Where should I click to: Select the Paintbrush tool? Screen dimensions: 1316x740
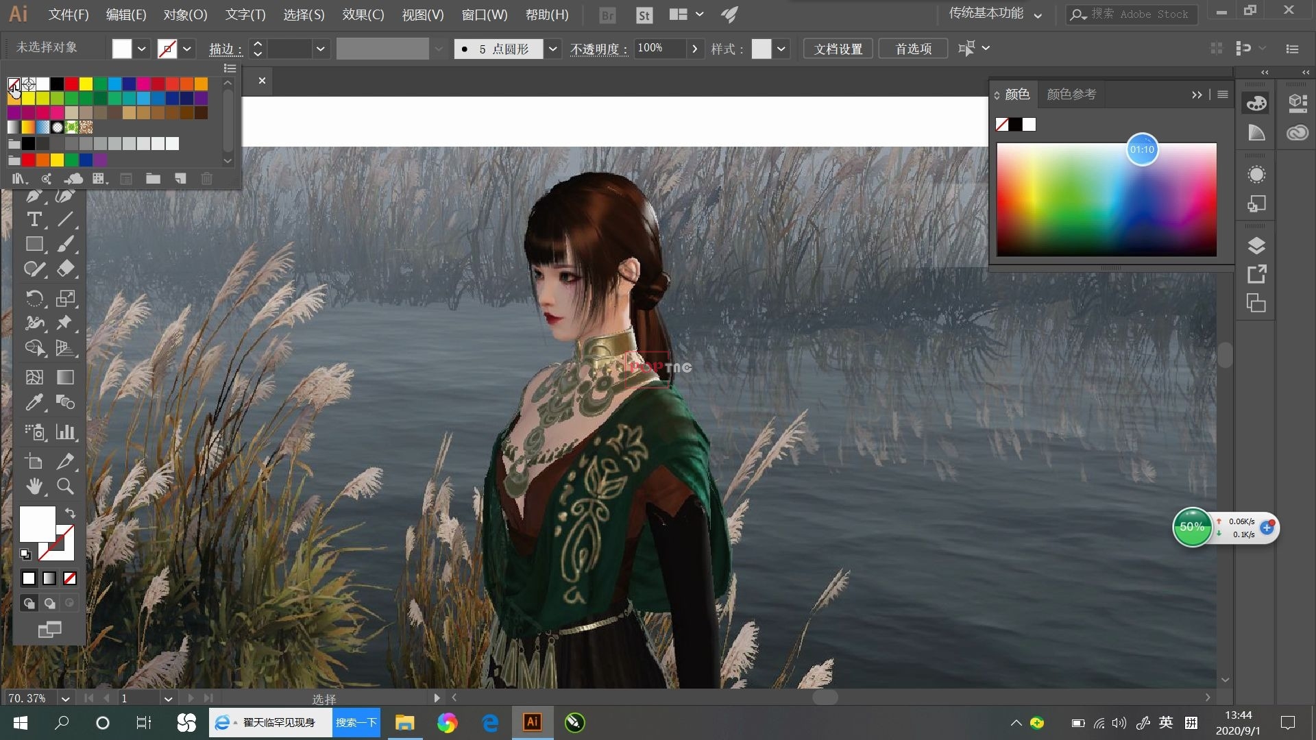65,245
